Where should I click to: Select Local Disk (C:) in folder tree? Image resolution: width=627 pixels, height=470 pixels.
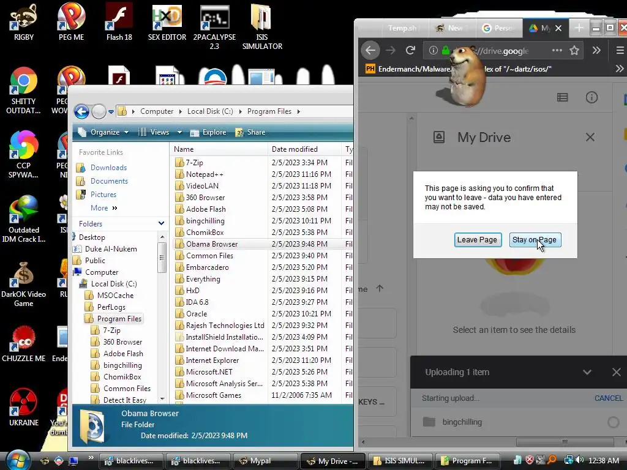coord(113,284)
